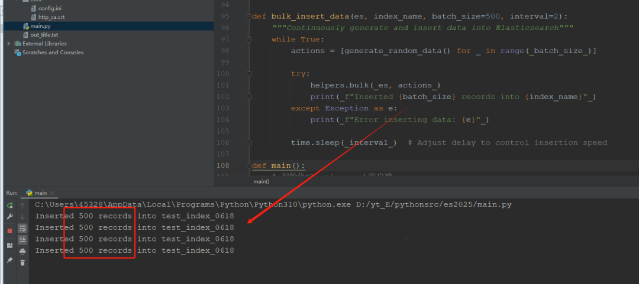Viewport: 639px width, 284px height.
Task: Expand the External Libraries tree node
Action: click(8, 44)
